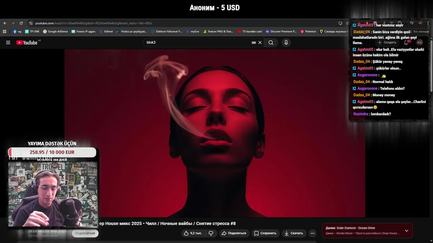This screenshot has height=243, width=433.
Task: Open the TP LINK bookmark
Action: [32, 31]
